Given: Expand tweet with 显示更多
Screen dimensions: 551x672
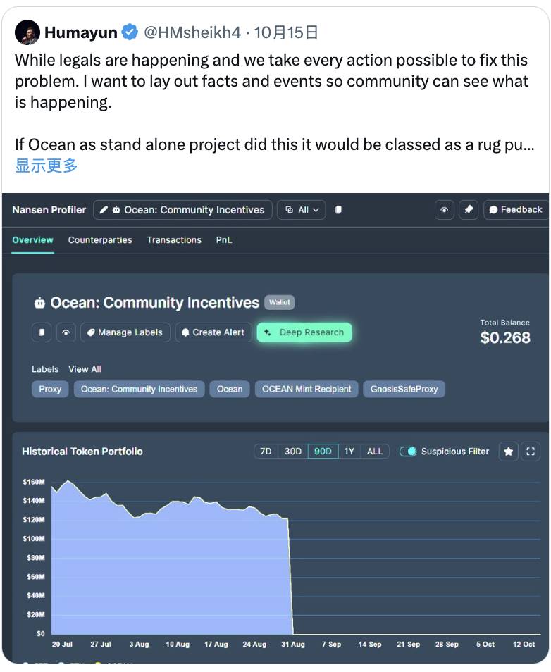Looking at the screenshot, I should 47,166.
